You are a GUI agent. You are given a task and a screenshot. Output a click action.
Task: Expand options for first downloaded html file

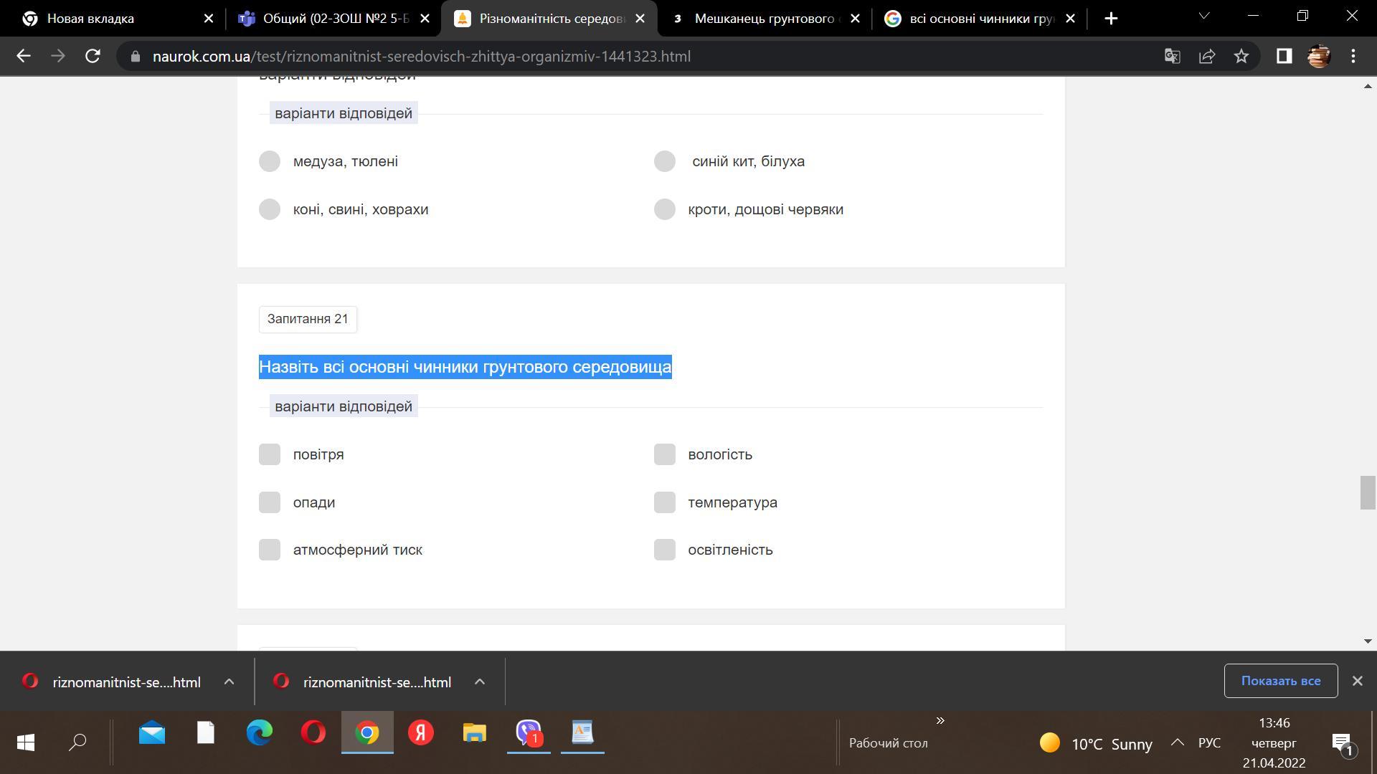point(229,682)
